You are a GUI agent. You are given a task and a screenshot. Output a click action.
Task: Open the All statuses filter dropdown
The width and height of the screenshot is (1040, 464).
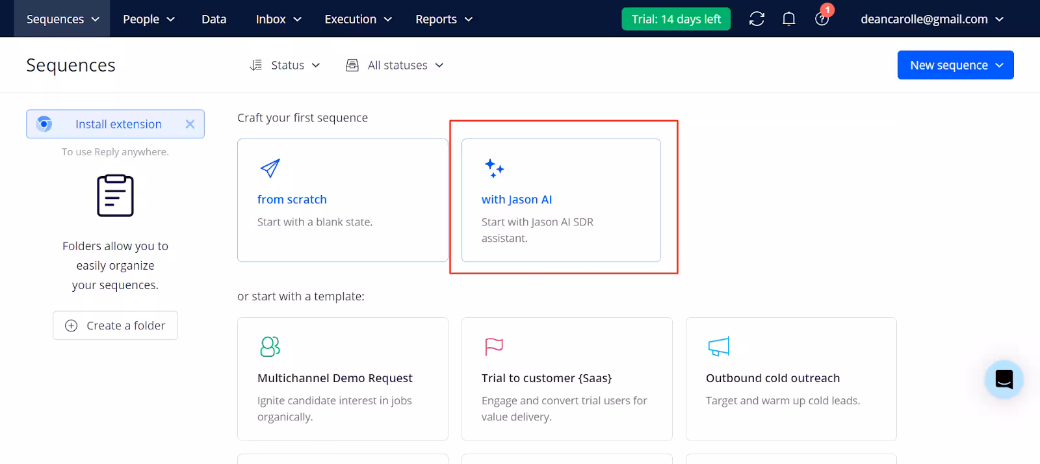(x=395, y=65)
